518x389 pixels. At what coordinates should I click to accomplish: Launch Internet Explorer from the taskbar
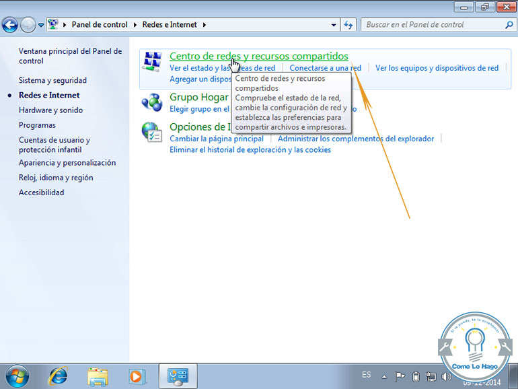coord(58,376)
